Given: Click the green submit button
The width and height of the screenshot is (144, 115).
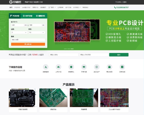Looking at the screenshot, I should click(119, 55).
